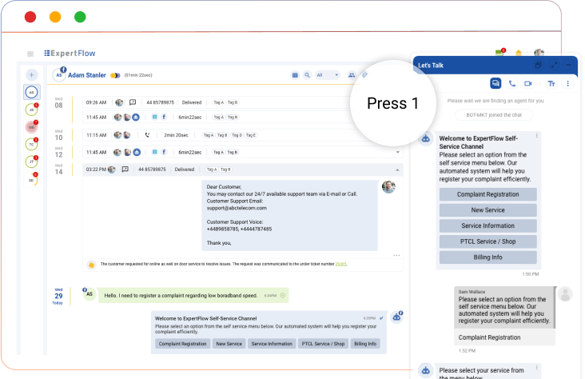Click Billing Info chip in agent conversation
Viewport: 585px width, 379px height.
point(365,344)
